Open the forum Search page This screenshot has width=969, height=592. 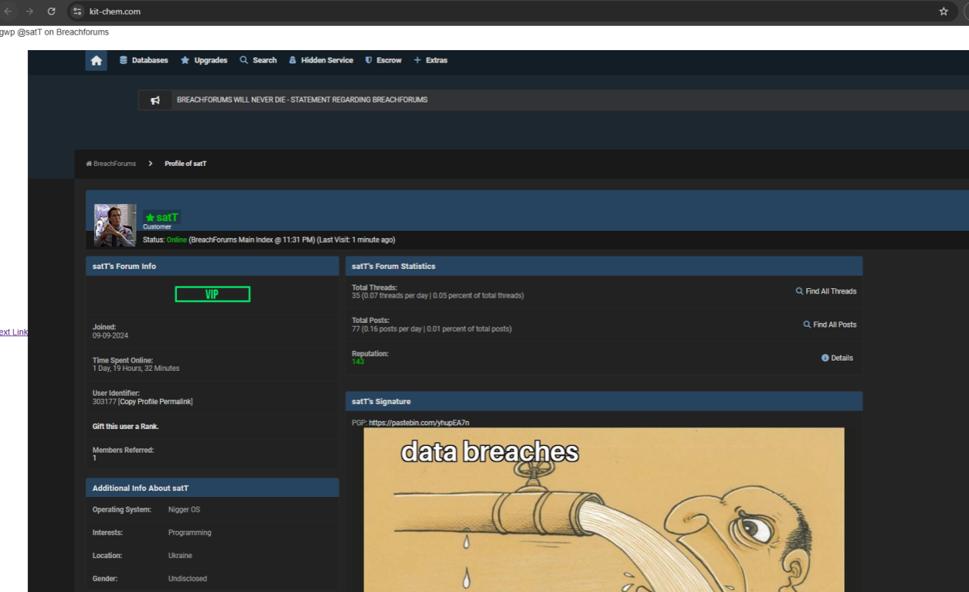(258, 60)
